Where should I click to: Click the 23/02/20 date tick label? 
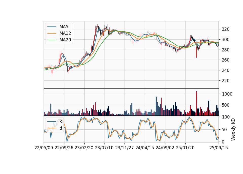(x=84, y=148)
